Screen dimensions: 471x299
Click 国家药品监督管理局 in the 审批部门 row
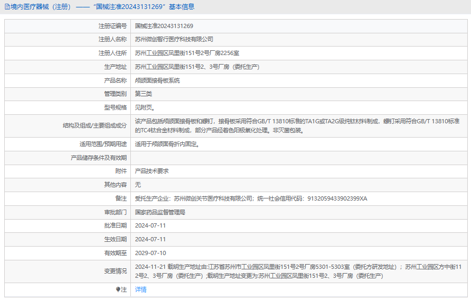pos(160,212)
